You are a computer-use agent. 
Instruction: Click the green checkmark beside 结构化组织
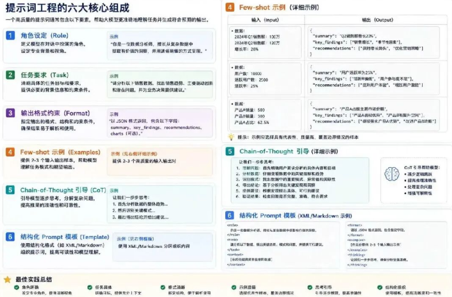coord(380,287)
